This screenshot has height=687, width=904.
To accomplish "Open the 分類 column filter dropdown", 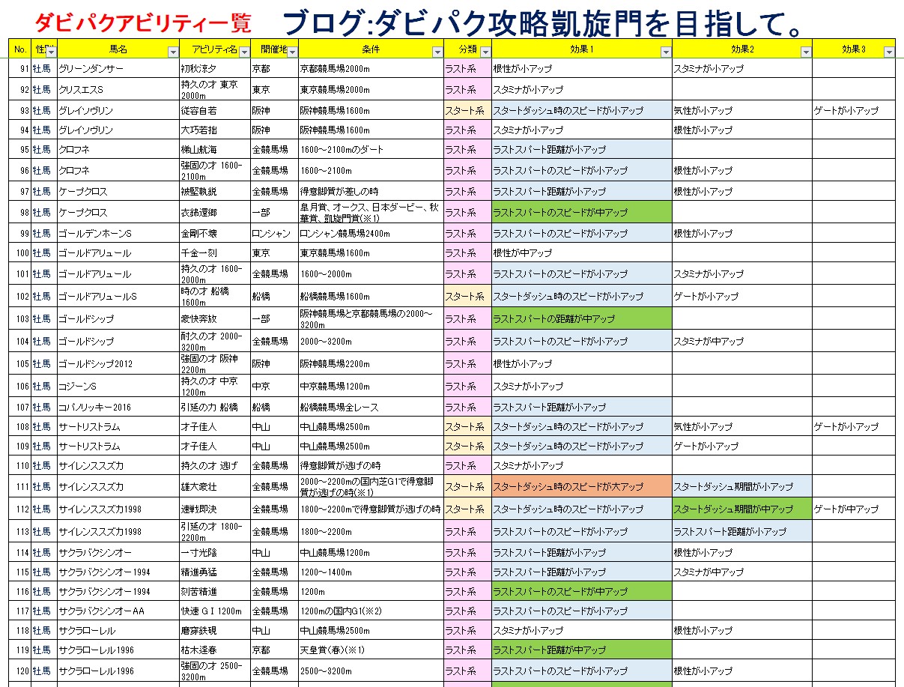I will pos(485,52).
